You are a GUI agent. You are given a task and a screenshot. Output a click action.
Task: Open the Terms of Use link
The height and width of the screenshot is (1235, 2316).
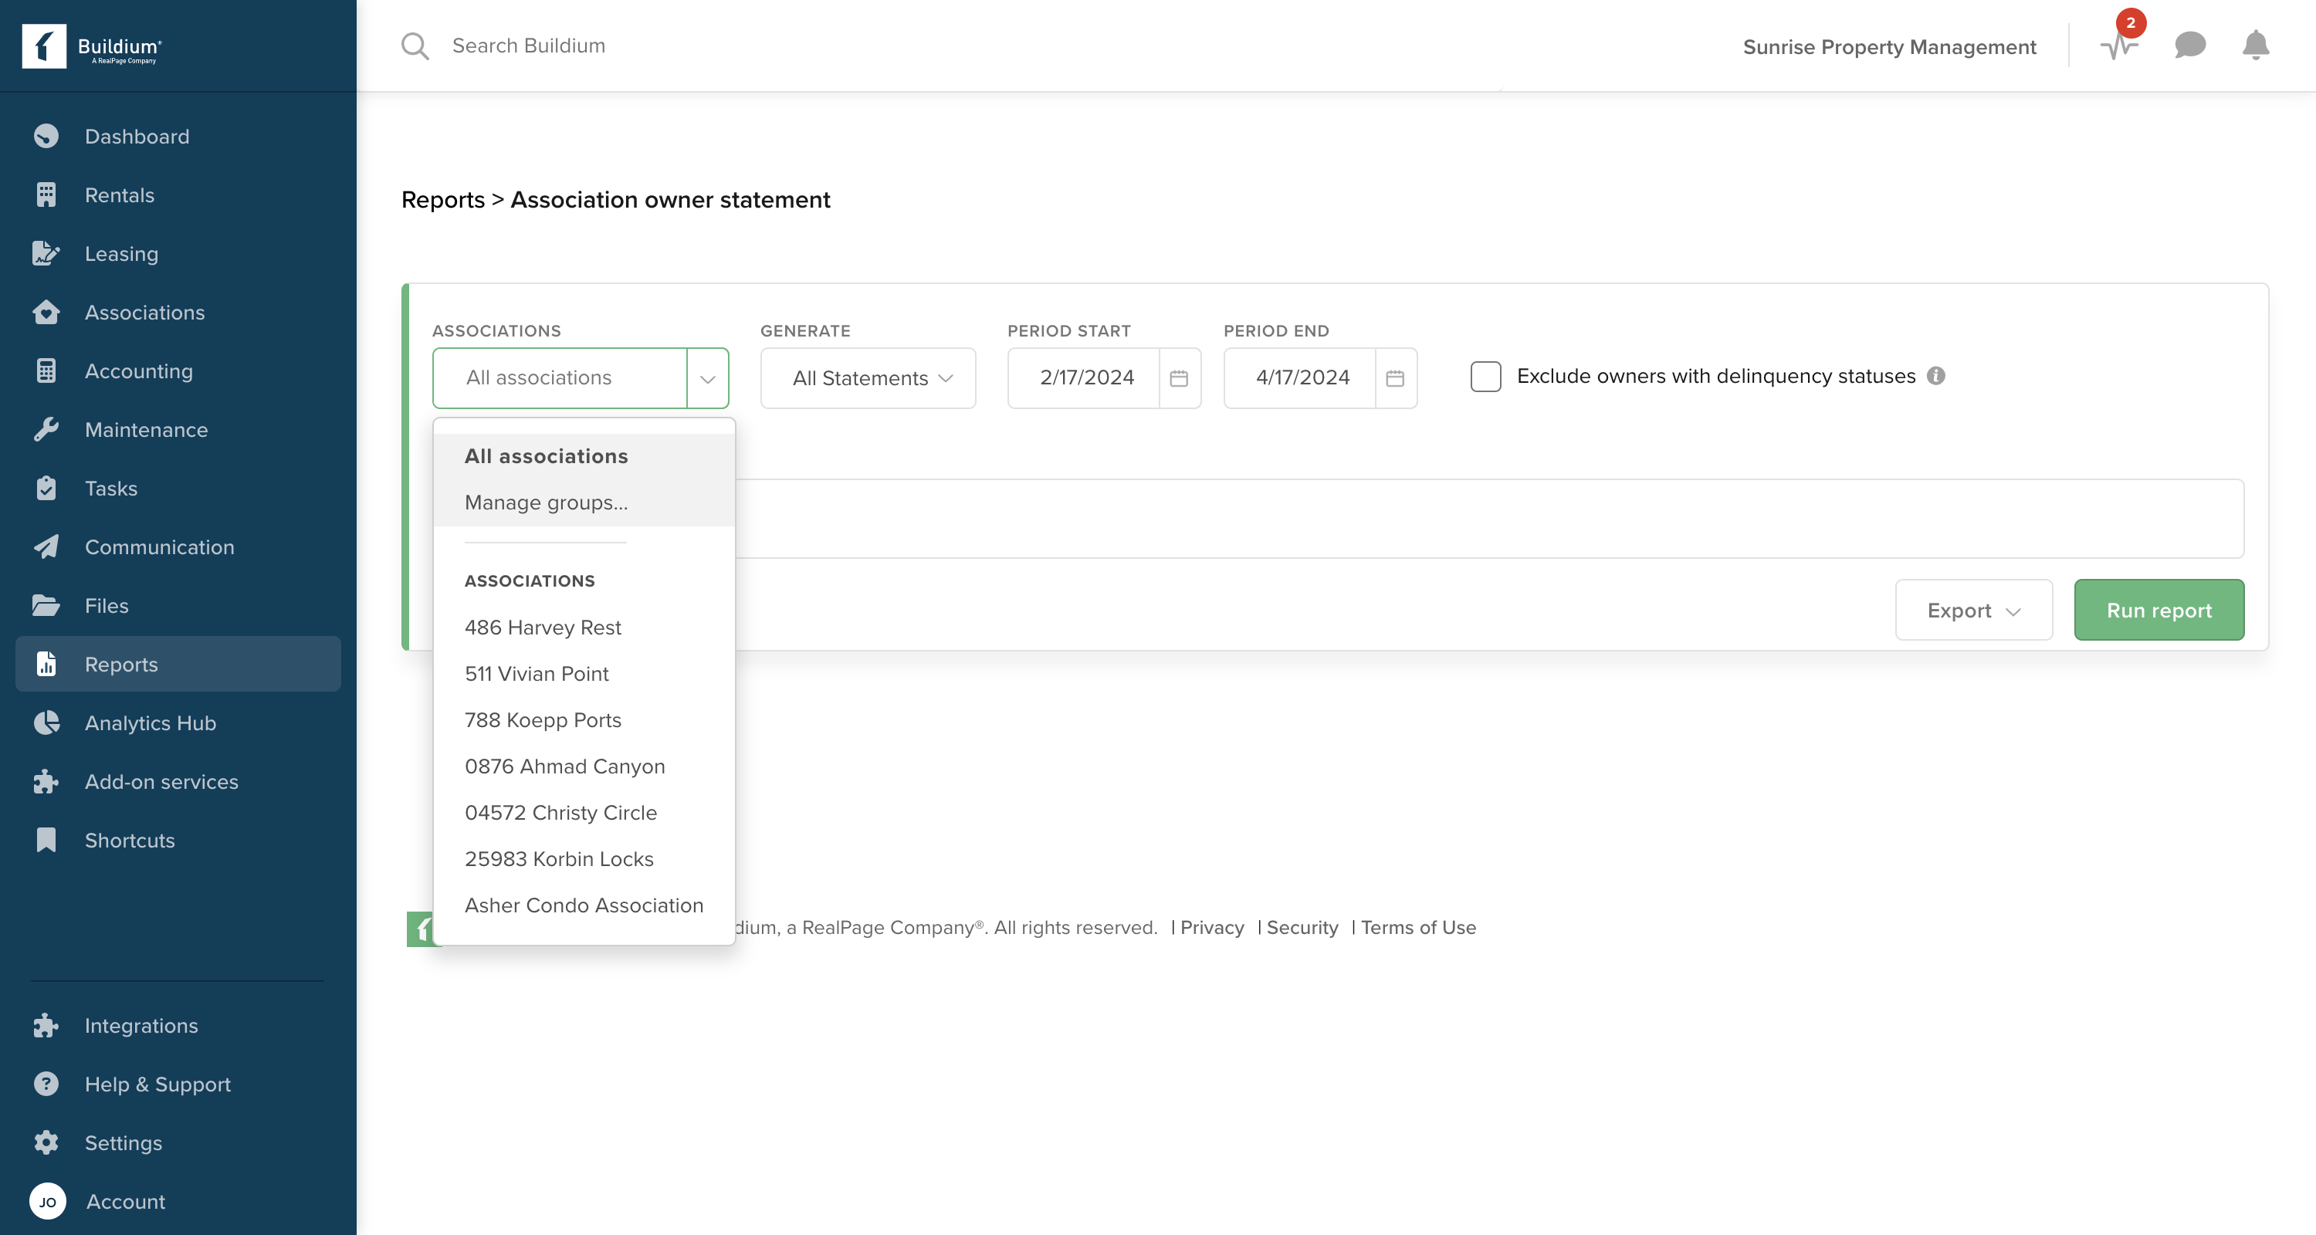coord(1418,928)
